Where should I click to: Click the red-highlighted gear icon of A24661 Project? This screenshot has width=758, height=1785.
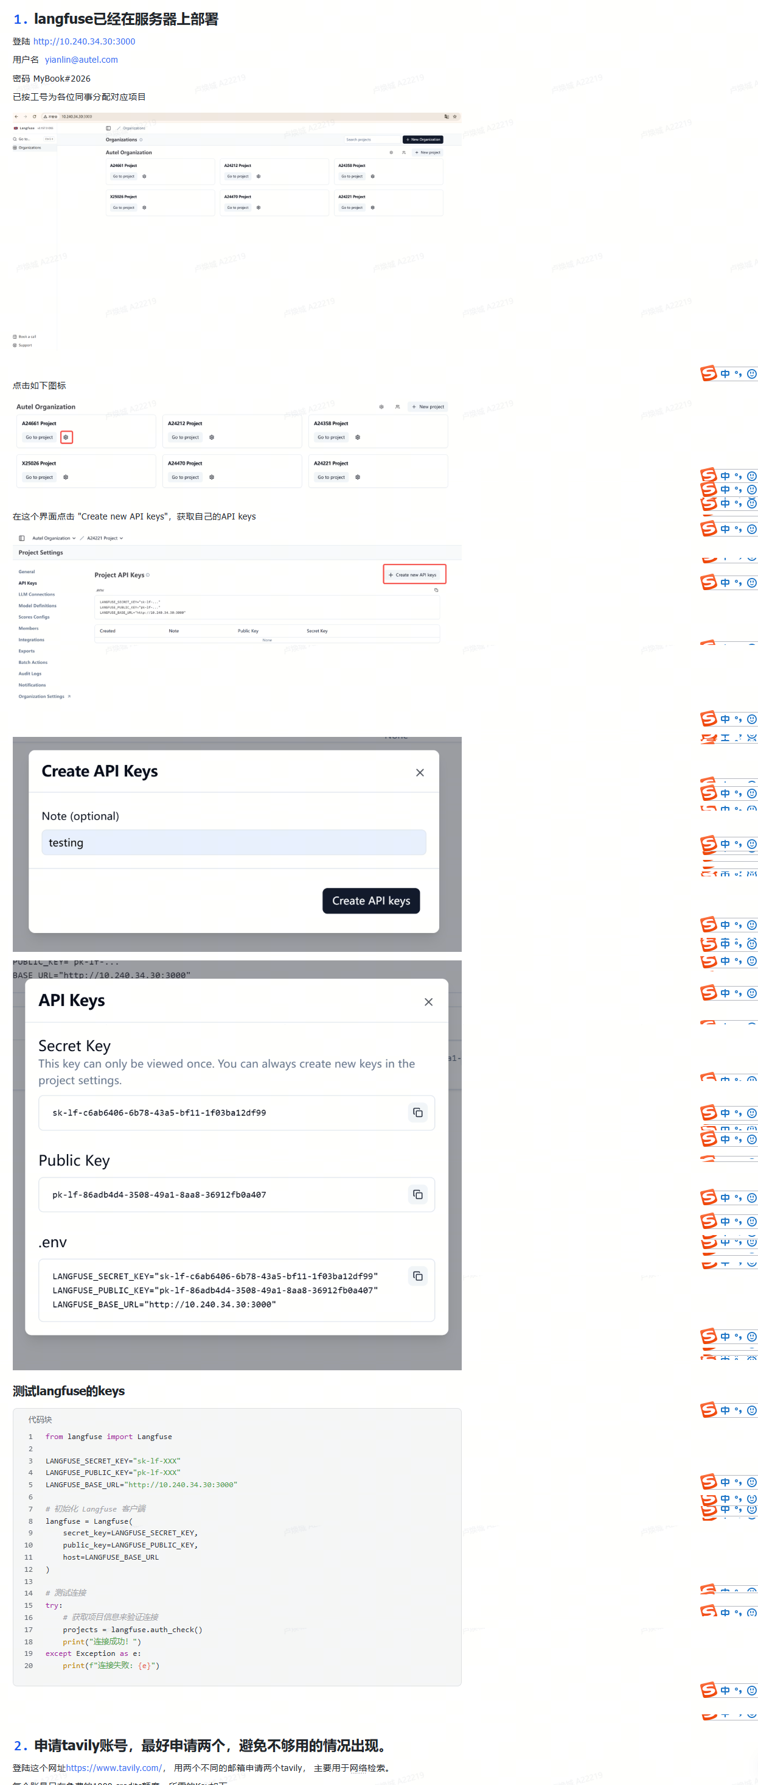66,437
